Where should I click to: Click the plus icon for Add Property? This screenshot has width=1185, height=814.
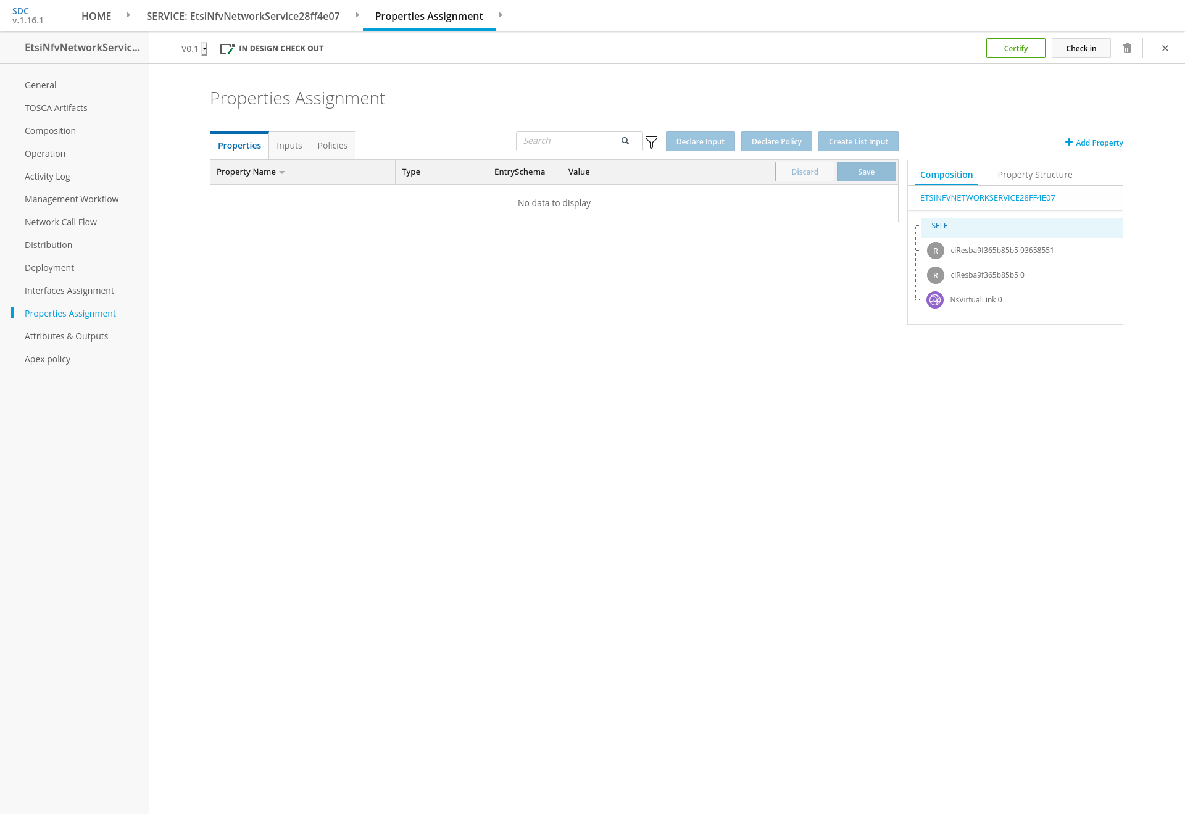[x=1068, y=143]
